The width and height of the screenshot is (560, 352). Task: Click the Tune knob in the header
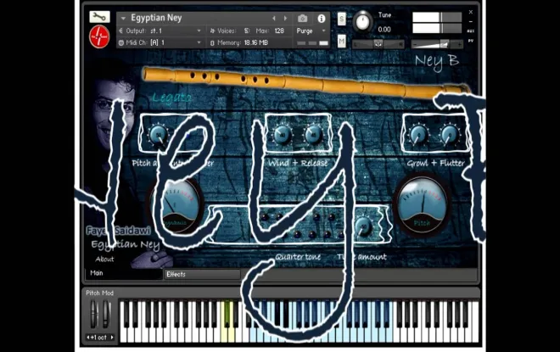tap(362, 20)
